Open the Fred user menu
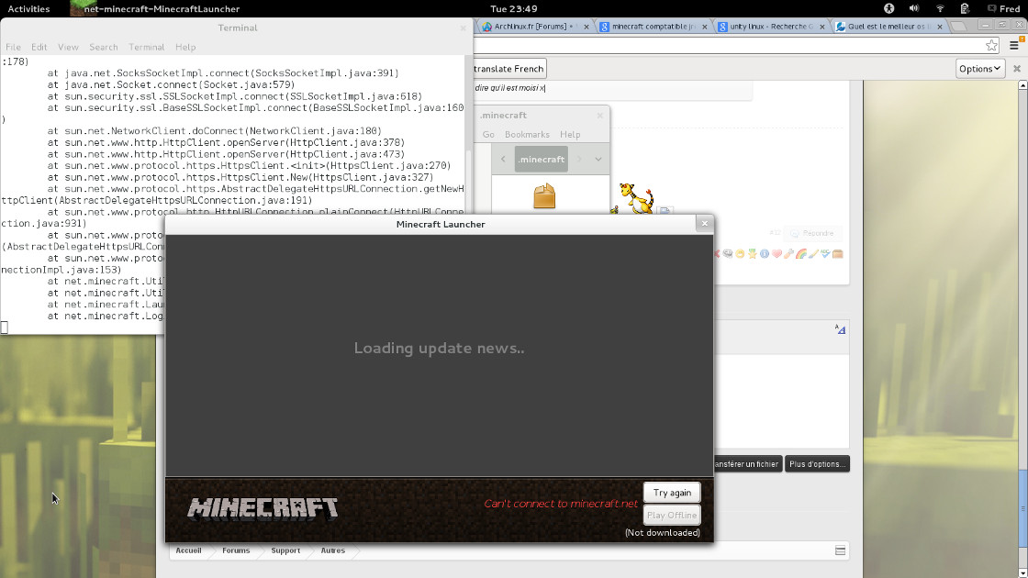 point(1004,8)
